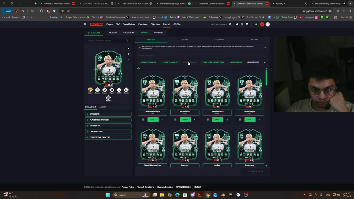Click the FUT.GG logo
Screen dimensions: 354x199
(x=97, y=24)
